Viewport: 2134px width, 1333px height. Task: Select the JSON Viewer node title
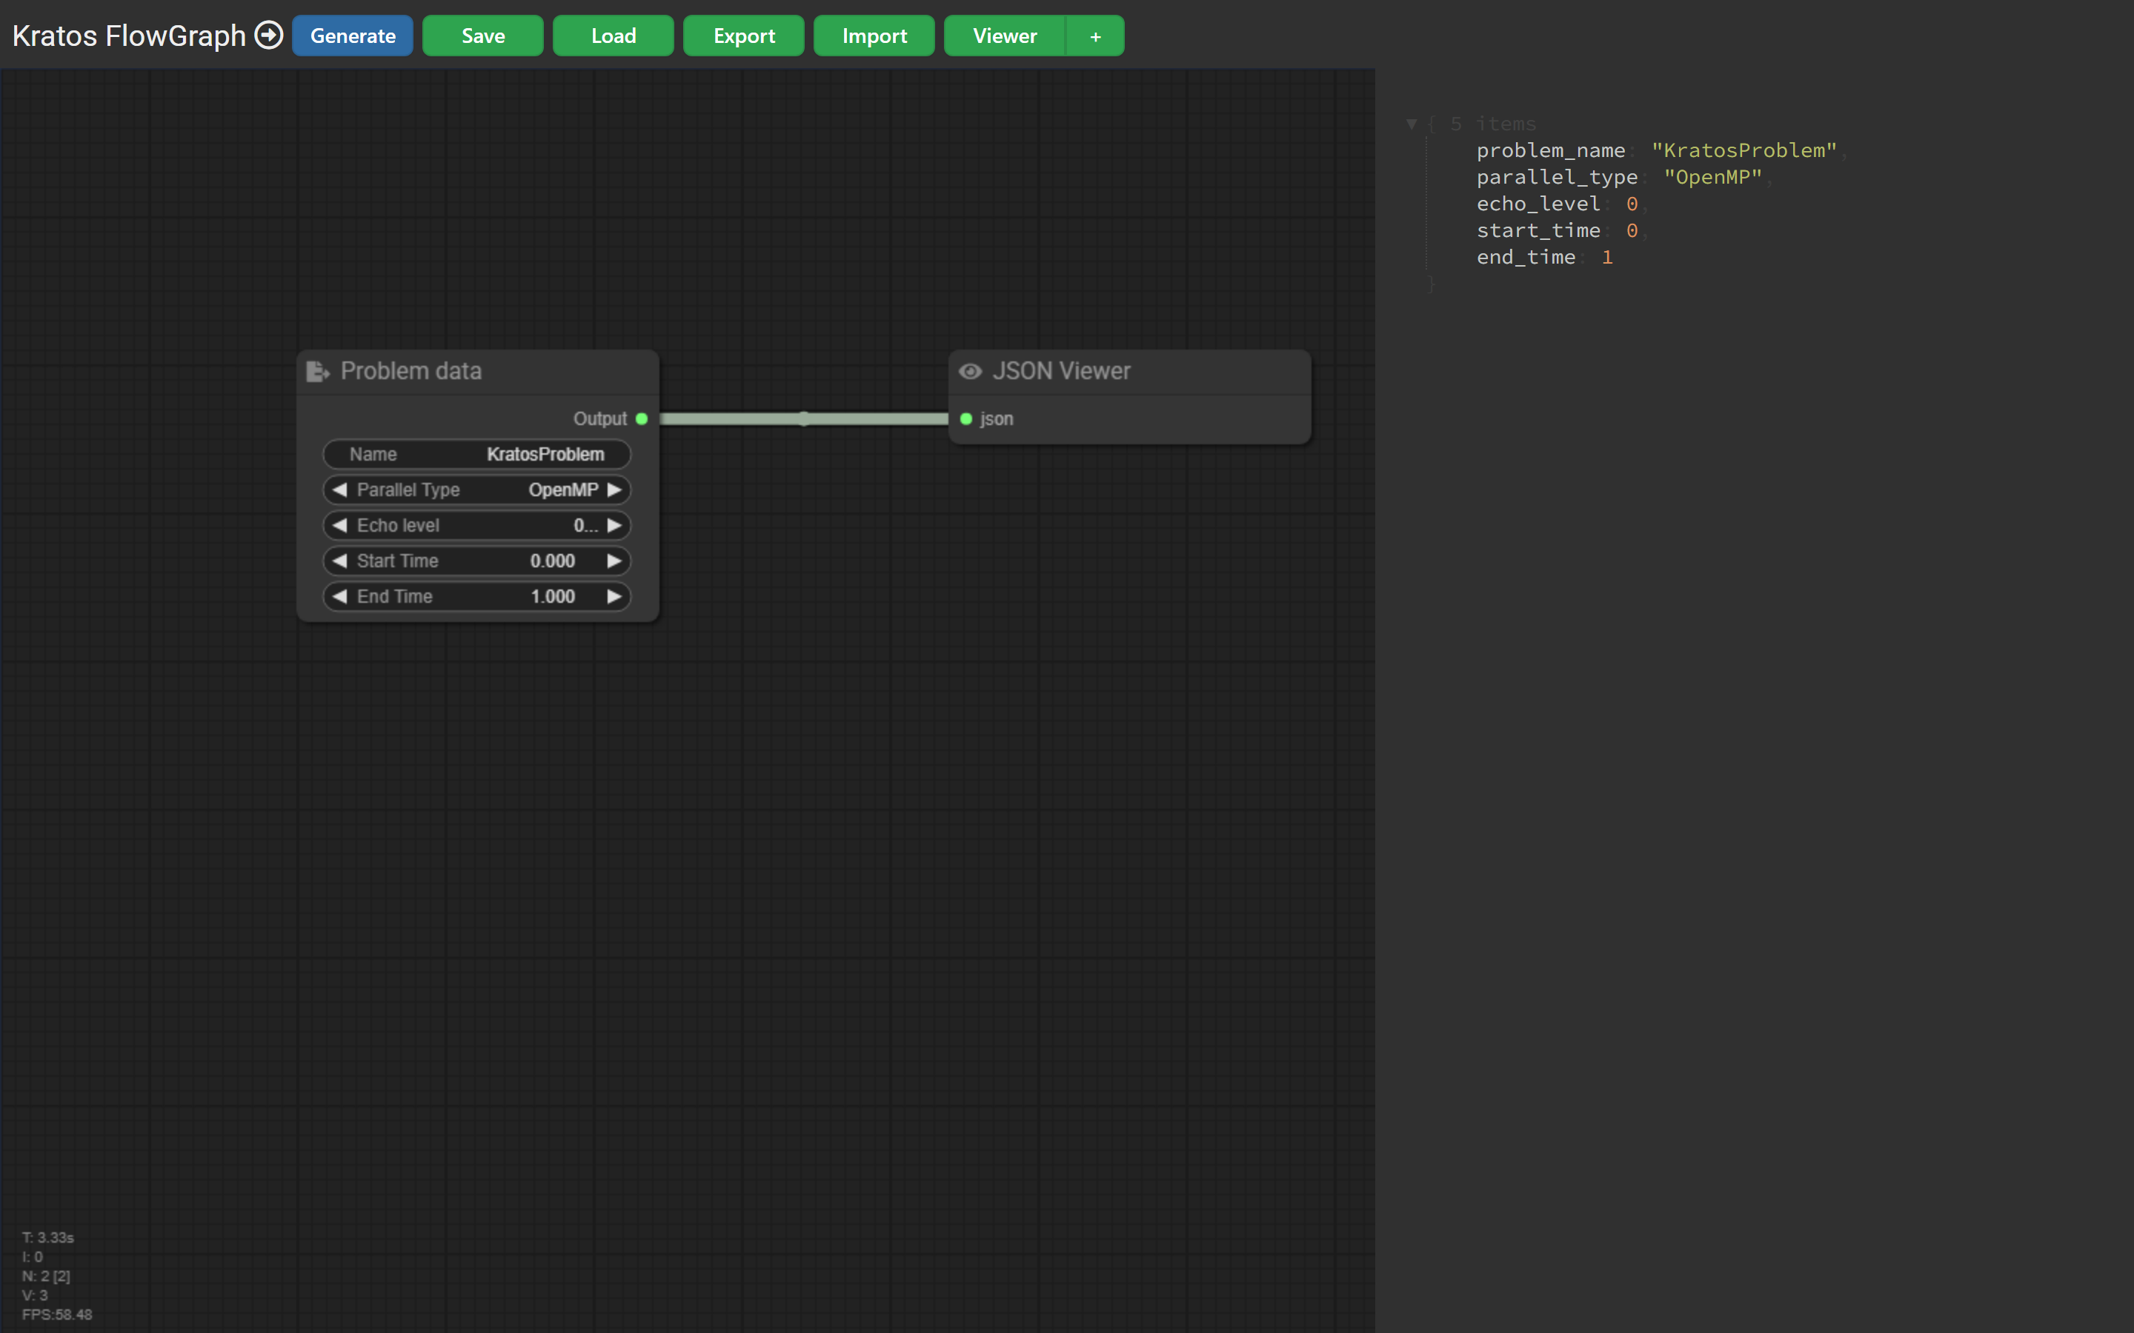tap(1062, 371)
